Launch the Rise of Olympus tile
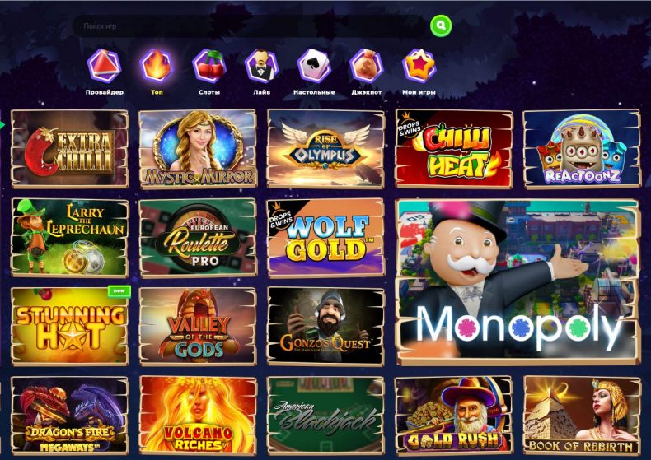The height and width of the screenshot is (460, 651). (326, 149)
